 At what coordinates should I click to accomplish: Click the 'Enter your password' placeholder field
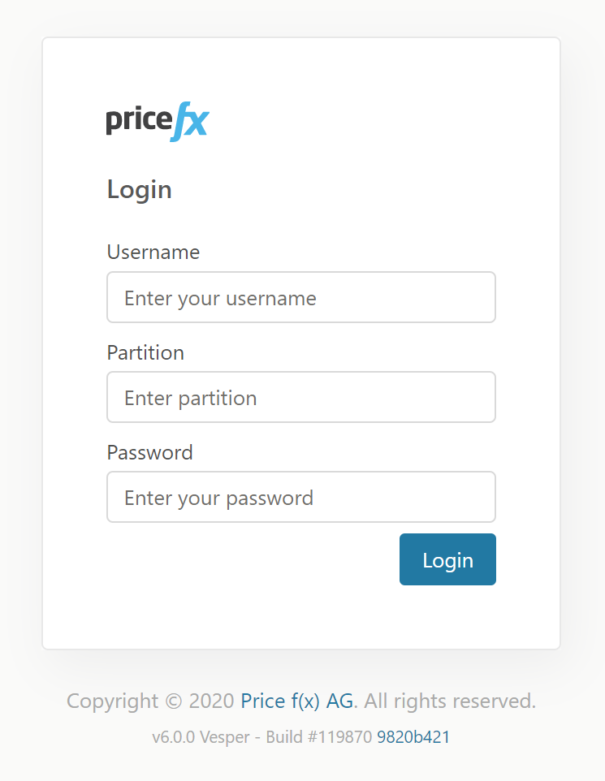tap(300, 497)
